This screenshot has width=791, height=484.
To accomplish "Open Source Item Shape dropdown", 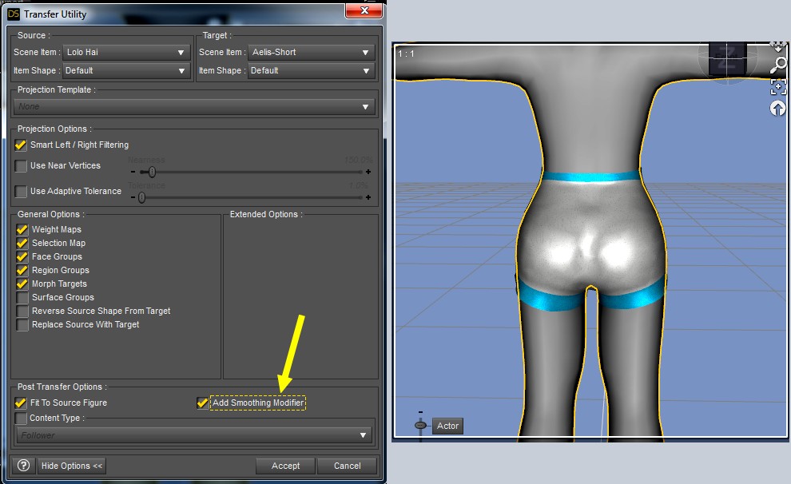I will (x=126, y=70).
